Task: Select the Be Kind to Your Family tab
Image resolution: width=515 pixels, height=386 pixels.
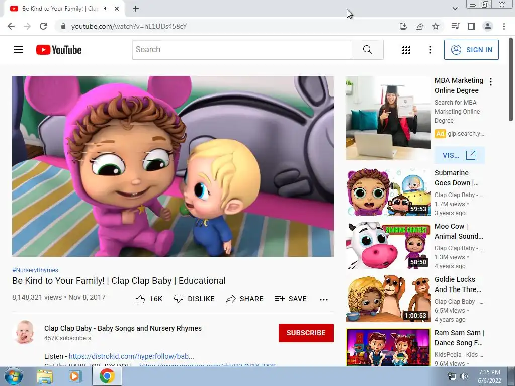Action: [64, 9]
